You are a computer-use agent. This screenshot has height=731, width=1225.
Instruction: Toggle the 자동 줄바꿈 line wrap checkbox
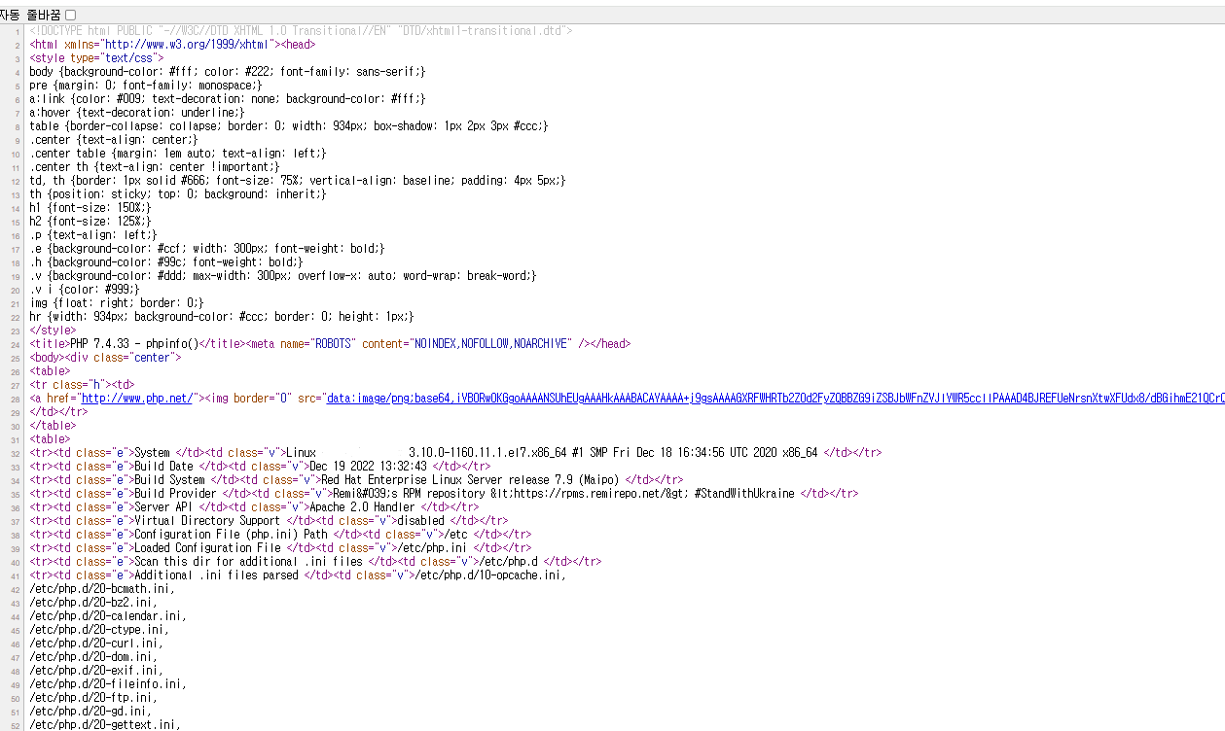(x=70, y=15)
